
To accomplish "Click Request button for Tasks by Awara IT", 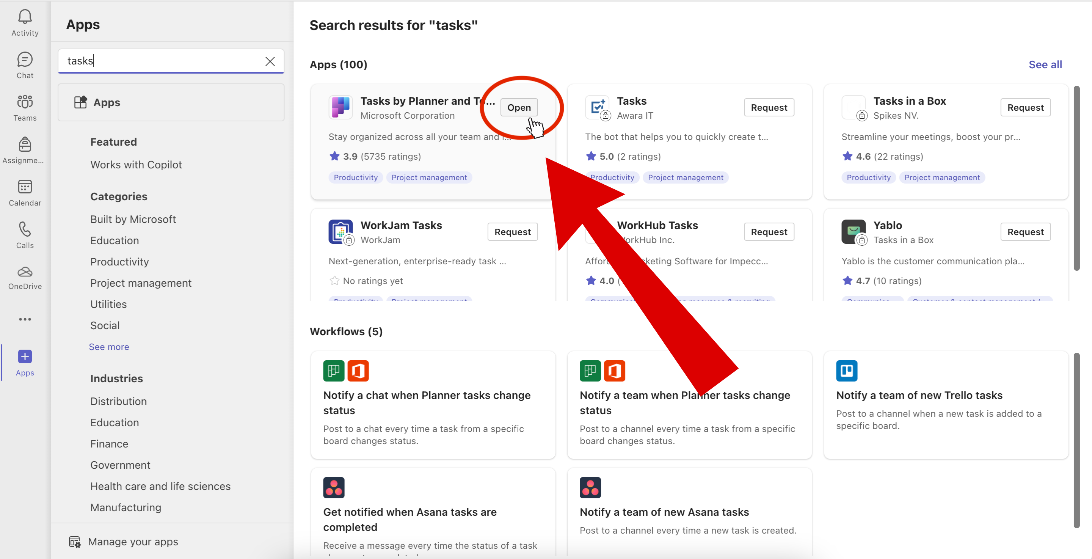I will [x=769, y=107].
